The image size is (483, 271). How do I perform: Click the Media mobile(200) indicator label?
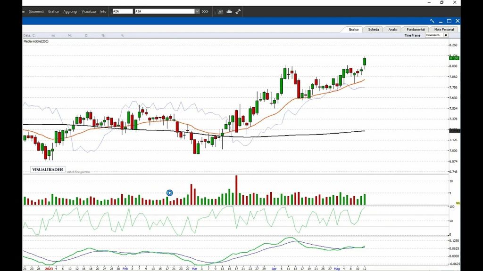click(x=36, y=41)
